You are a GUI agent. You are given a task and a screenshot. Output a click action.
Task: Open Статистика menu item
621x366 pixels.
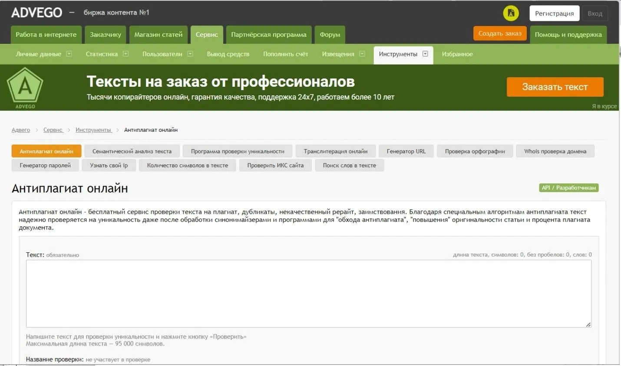click(102, 54)
